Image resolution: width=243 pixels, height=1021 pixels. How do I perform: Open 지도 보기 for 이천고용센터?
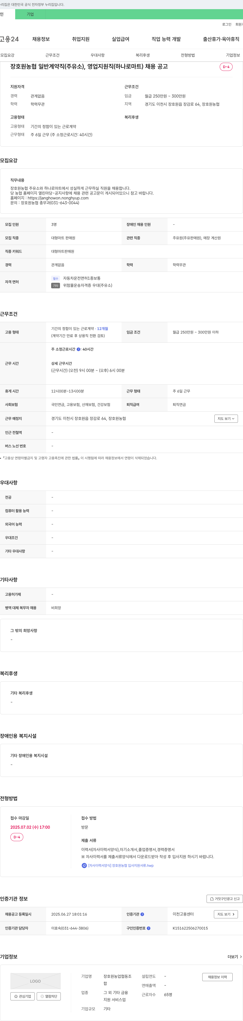tap(226, 914)
